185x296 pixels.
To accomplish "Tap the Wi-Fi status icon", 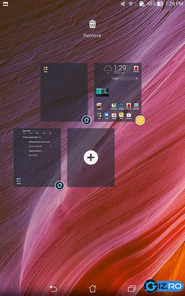I will tap(131, 4).
